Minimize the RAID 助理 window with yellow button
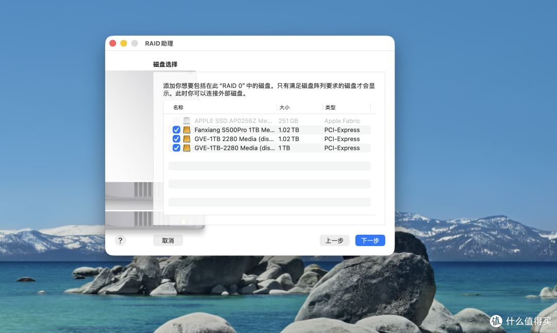The width and height of the screenshot is (557, 333). pos(124,43)
